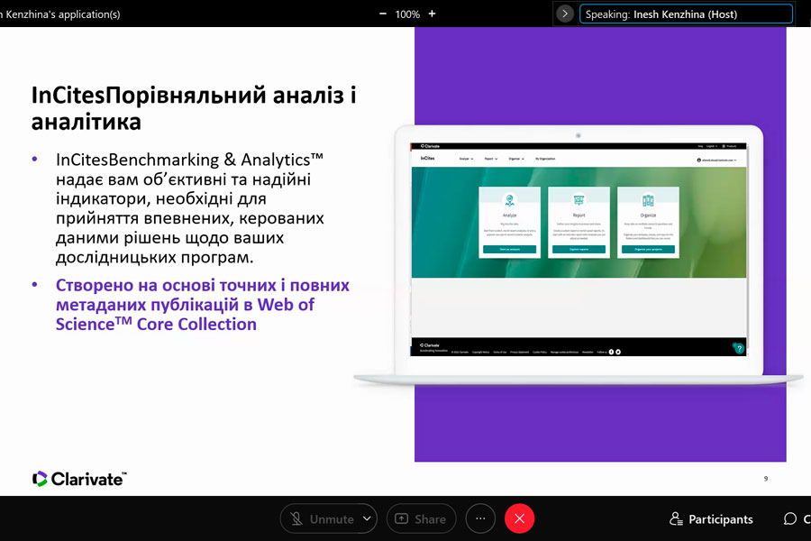Open the Analyze dropdown in InCites navbar
Screen dimensions: 811x541
coord(466,159)
